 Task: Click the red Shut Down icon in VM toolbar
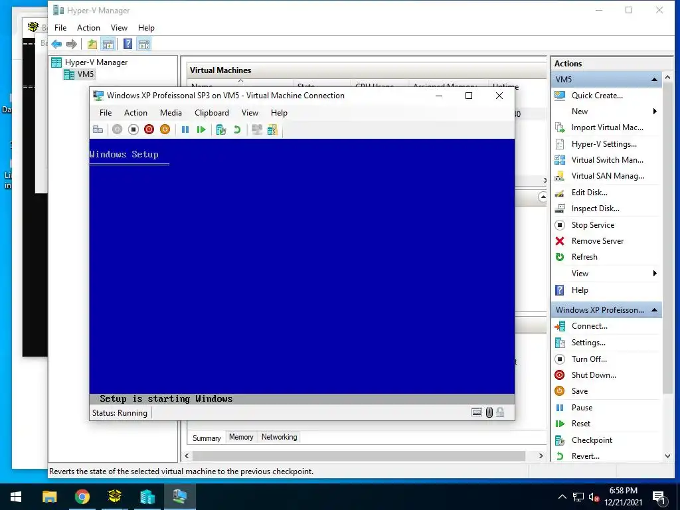[149, 129]
